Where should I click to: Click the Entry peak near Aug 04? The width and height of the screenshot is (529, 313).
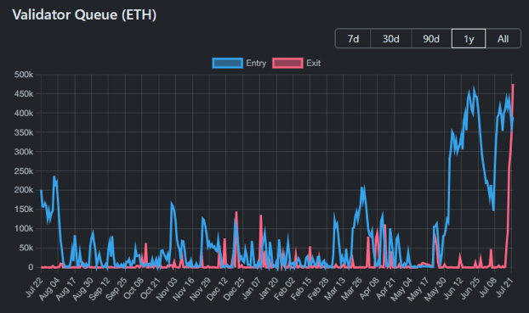click(54, 176)
